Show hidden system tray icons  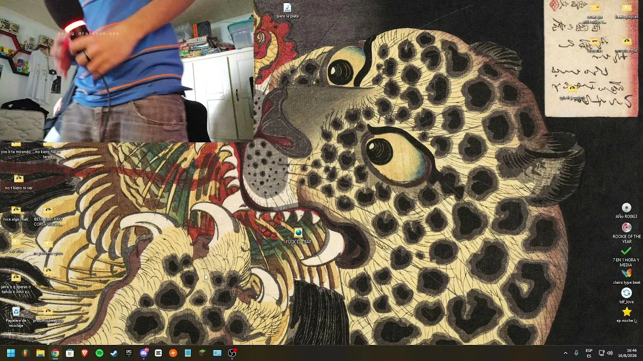[565, 353]
